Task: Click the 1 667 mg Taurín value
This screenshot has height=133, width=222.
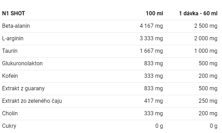Action: click(x=151, y=51)
